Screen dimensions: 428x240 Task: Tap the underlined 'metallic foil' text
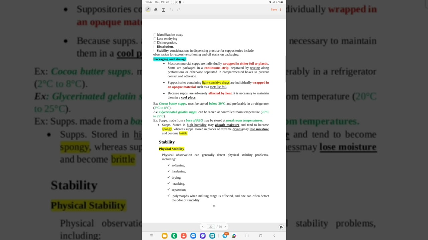218,87
